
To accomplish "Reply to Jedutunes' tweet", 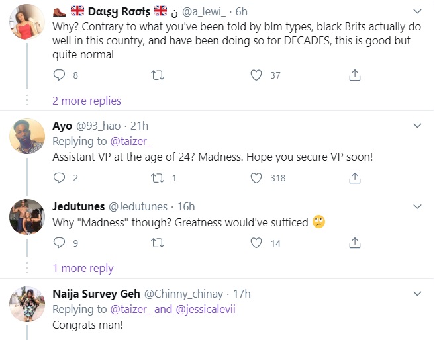I will tap(59, 243).
